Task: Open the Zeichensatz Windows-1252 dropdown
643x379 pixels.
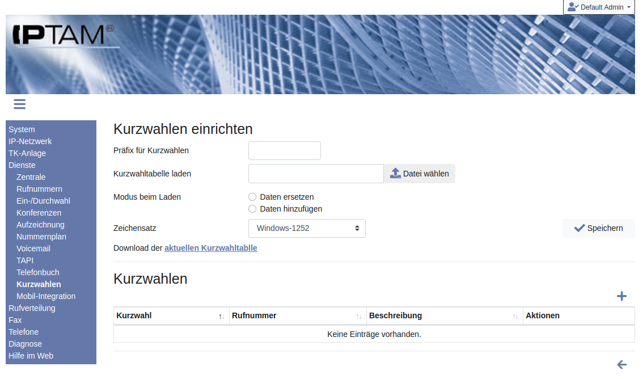Action: click(307, 228)
